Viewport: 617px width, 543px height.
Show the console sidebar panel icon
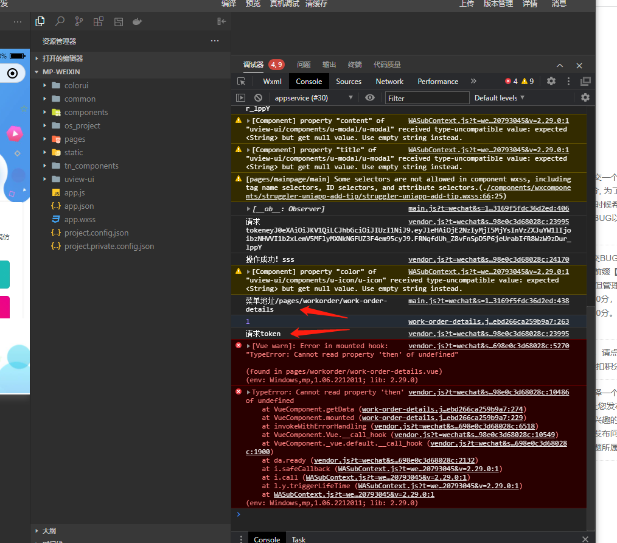240,97
